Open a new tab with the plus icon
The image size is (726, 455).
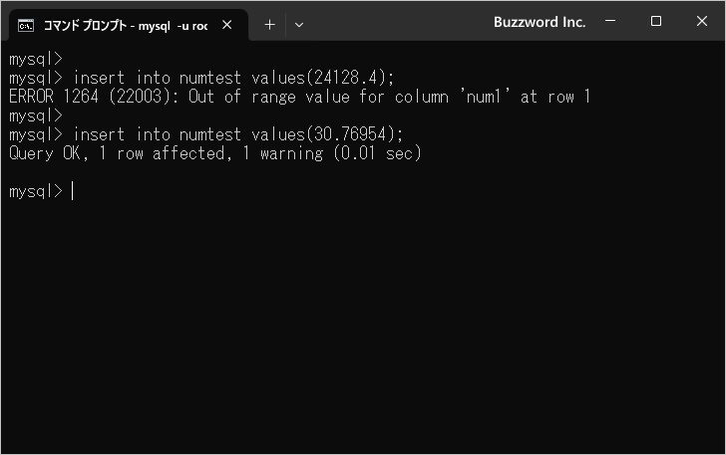pos(269,25)
